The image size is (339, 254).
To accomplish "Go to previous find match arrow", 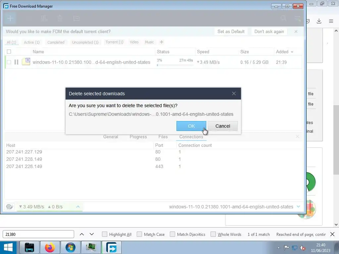I will pyautogui.click(x=82, y=234).
